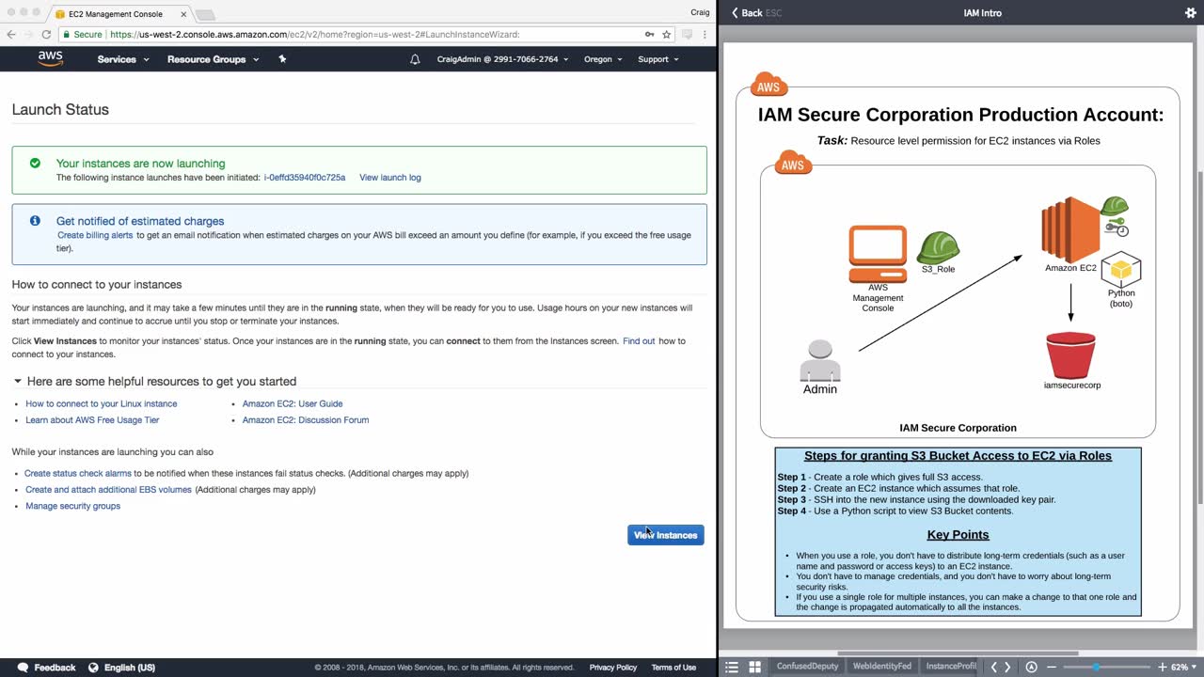The height and width of the screenshot is (677, 1204).
Task: Open the Services dropdown menu
Action: click(x=123, y=59)
